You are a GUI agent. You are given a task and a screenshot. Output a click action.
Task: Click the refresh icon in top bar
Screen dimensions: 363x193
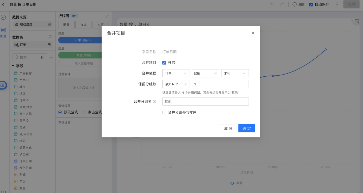(294, 5)
